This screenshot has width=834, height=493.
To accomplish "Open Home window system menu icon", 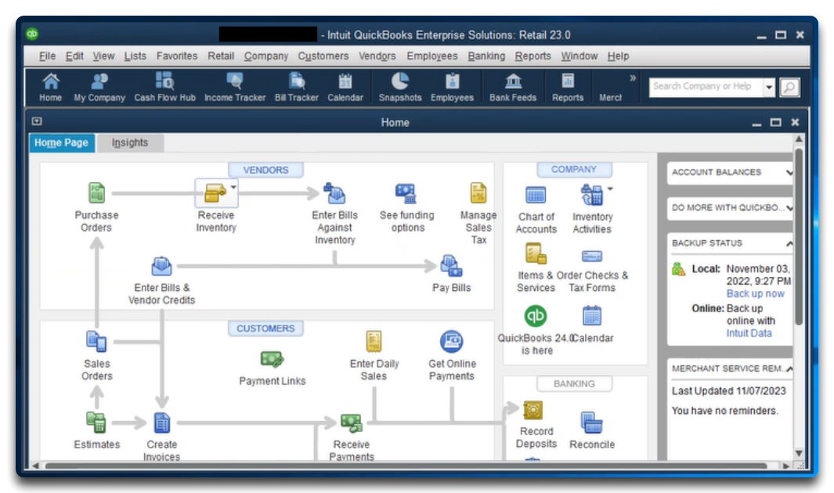I will coord(37,121).
